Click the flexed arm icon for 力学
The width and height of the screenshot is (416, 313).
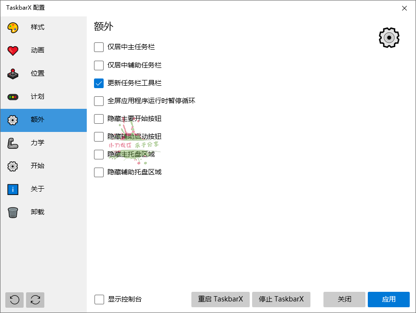(13, 143)
